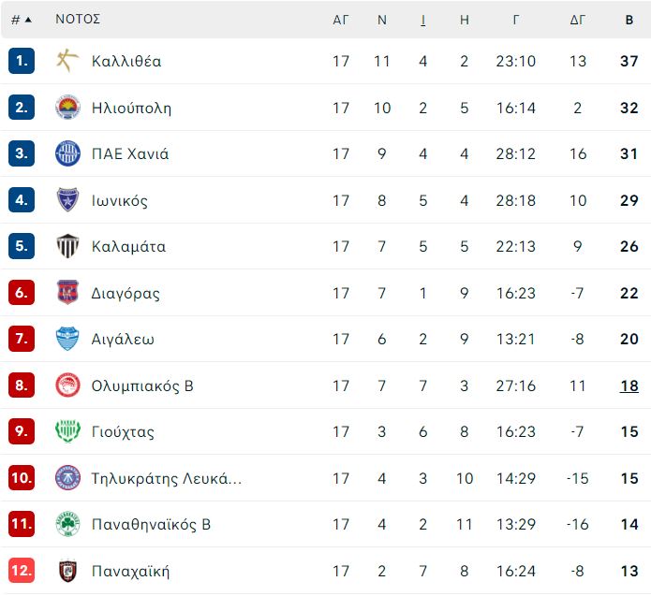Click the ΔΓ goal difference header
Screen dimensions: 651x596
[x=577, y=20]
